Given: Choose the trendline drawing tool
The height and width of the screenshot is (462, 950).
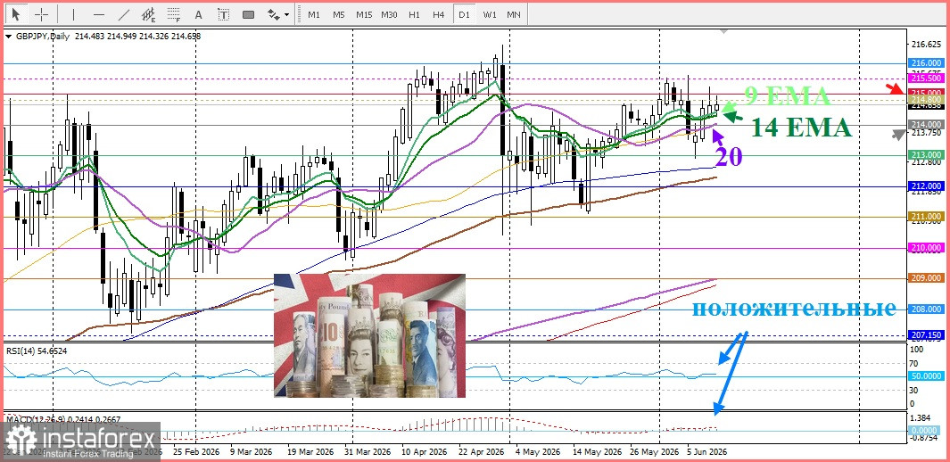Looking at the screenshot, I should 124,14.
